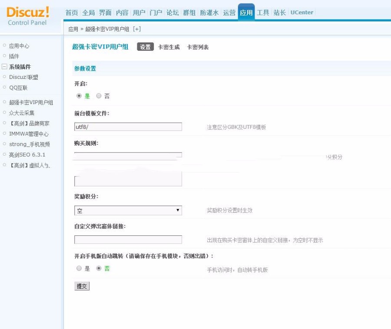Switch to the 卡密生成 tab
Image resolution: width=391 pixels, height=329 pixels.
coord(169,46)
